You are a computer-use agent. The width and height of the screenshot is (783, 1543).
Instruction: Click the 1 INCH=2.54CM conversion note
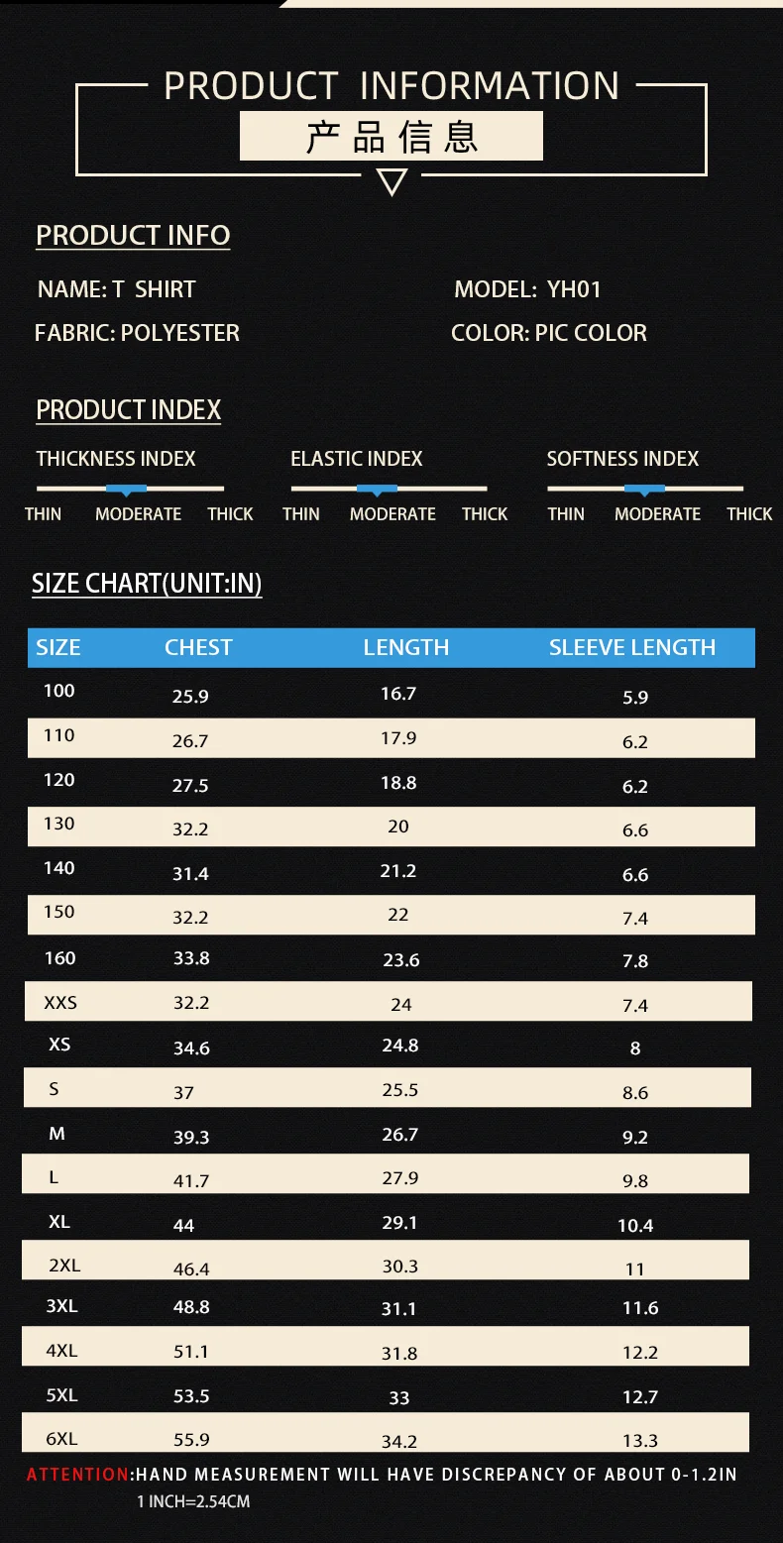click(x=193, y=1501)
